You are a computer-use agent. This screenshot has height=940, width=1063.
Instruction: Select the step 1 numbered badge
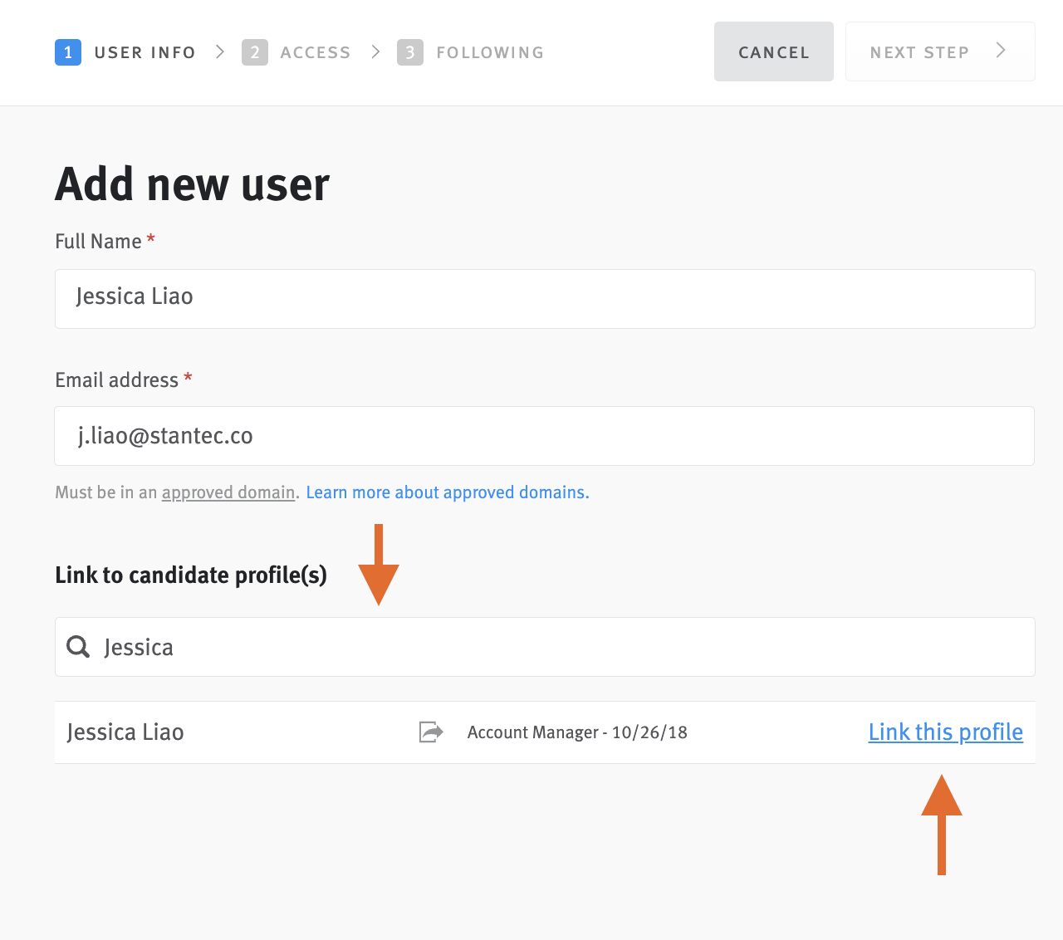coord(67,51)
